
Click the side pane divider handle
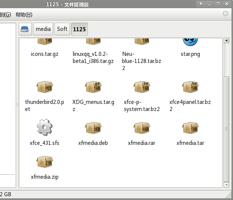pyautogui.click(x=18, y=105)
